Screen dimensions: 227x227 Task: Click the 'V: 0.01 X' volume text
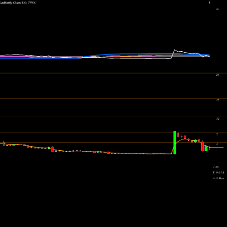[x=218, y=173]
